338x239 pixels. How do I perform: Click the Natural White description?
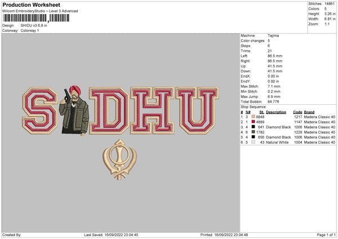tap(277, 143)
